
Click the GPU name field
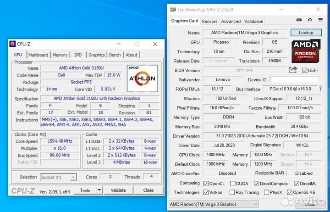point(244,33)
